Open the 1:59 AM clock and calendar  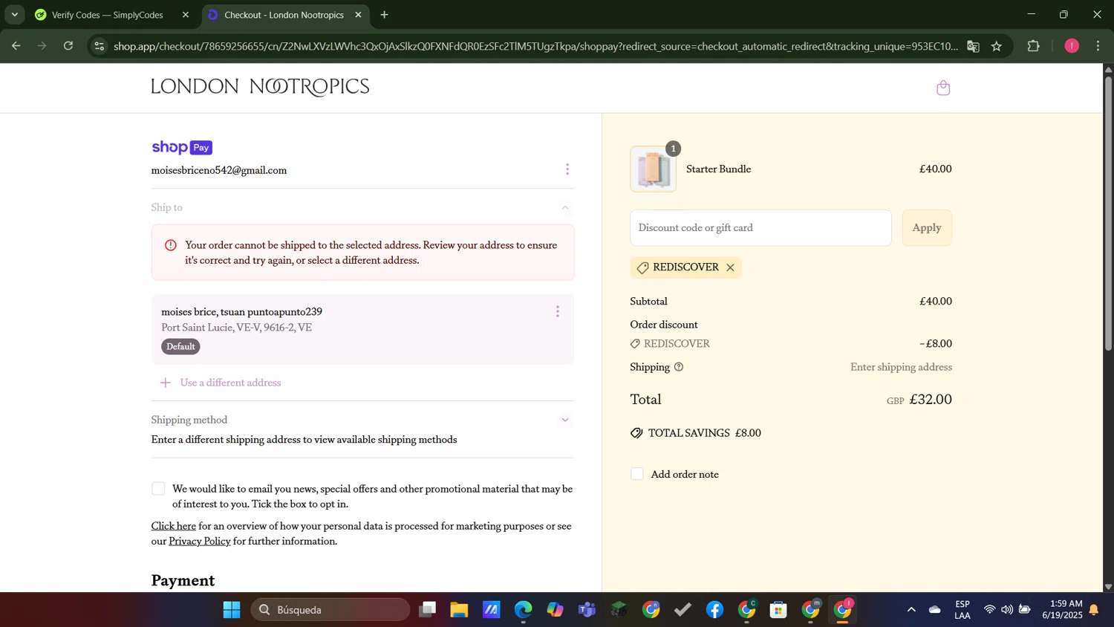[x=1062, y=610]
